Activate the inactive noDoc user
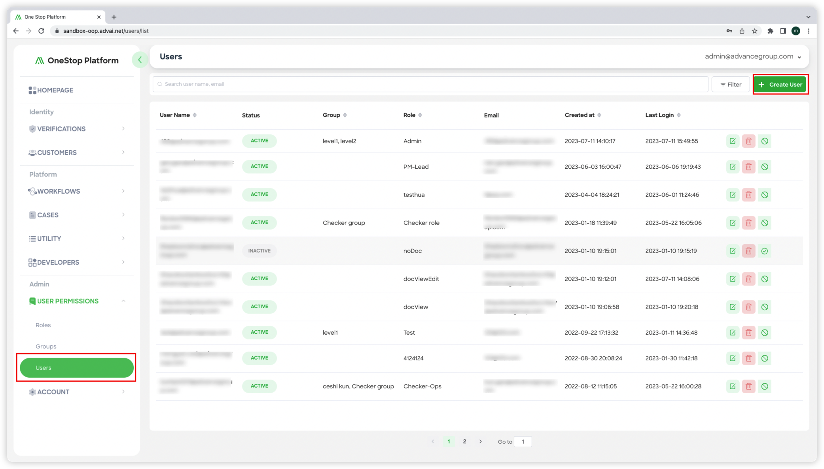Screen dimensions: 824x469 click(764, 251)
